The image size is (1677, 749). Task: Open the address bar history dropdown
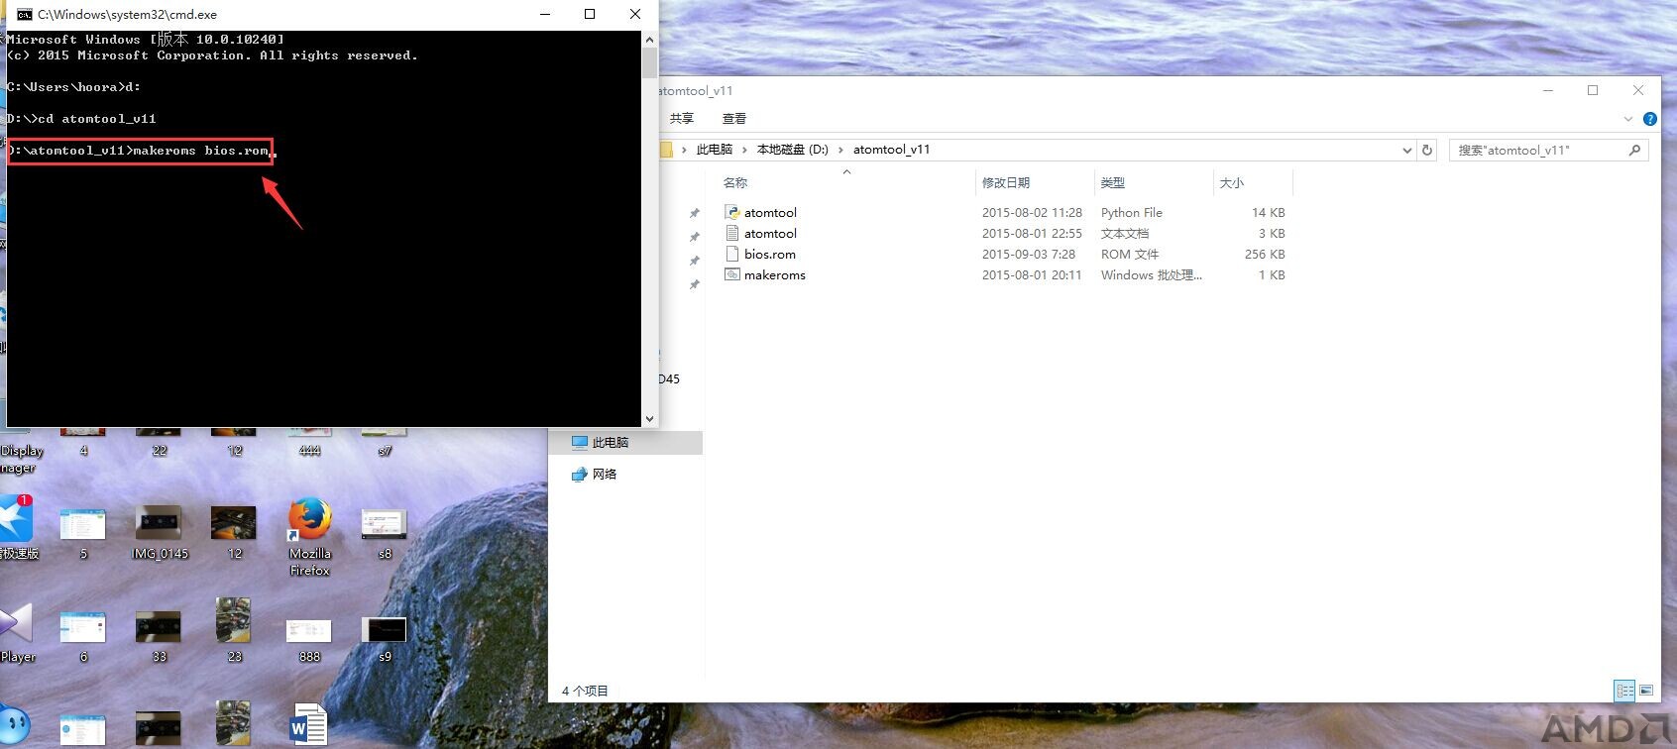(x=1406, y=150)
